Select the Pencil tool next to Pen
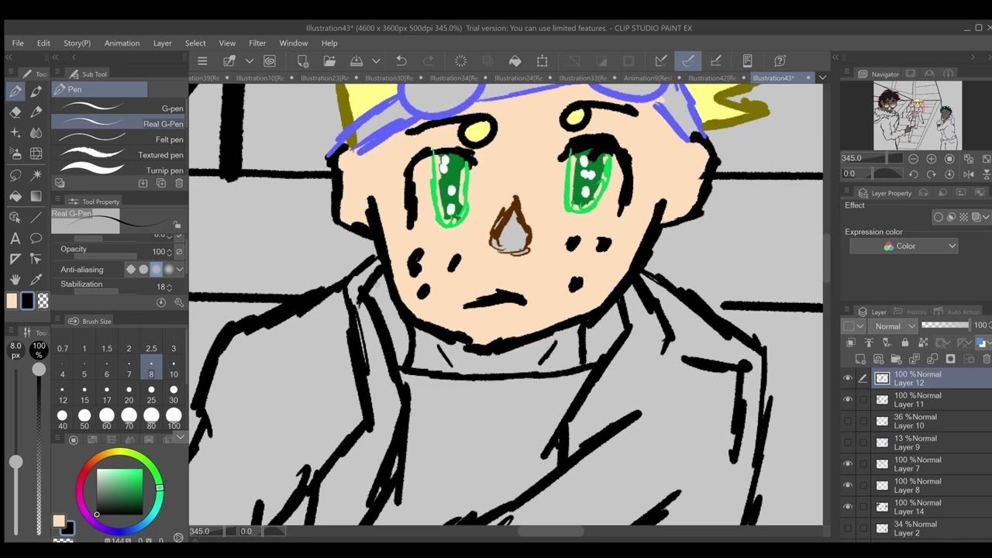Viewport: 992px width, 558px height. (x=36, y=91)
